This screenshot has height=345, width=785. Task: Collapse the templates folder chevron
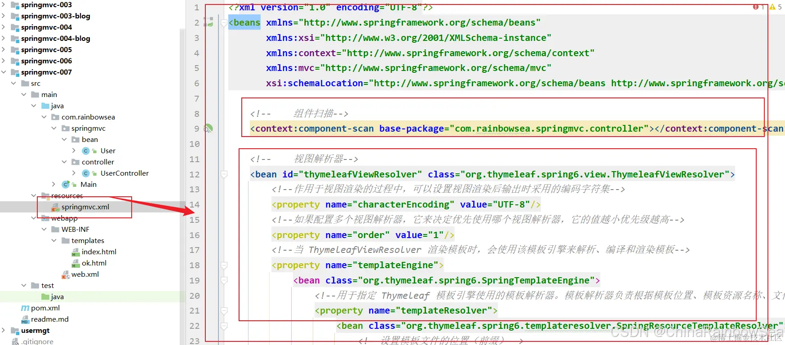pos(54,240)
